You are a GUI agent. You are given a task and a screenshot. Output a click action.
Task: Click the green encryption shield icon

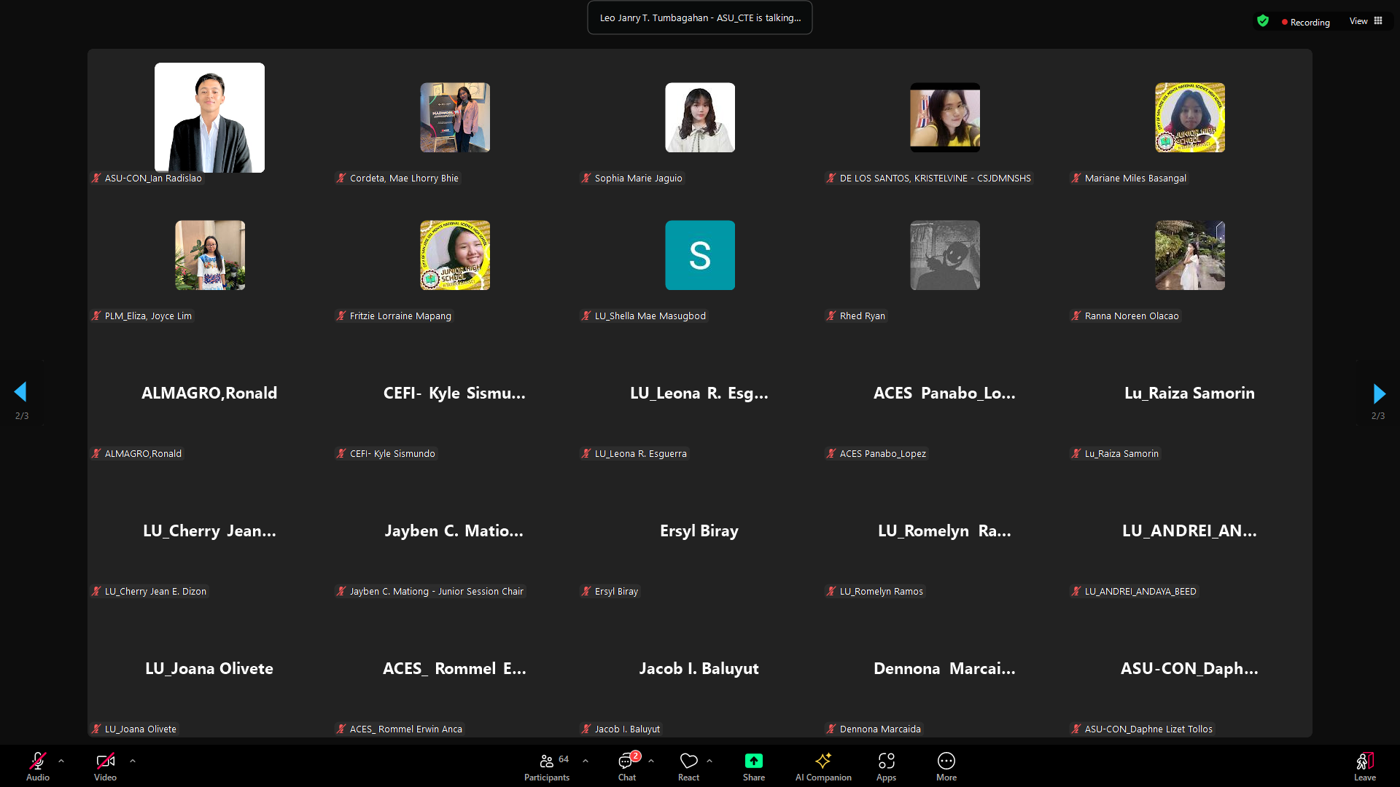click(x=1263, y=21)
